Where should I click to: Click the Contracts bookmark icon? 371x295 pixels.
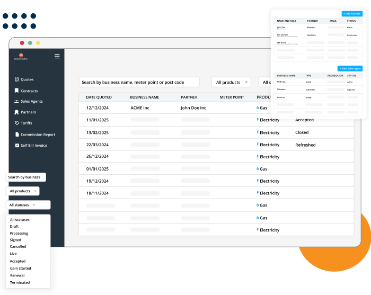click(17, 91)
